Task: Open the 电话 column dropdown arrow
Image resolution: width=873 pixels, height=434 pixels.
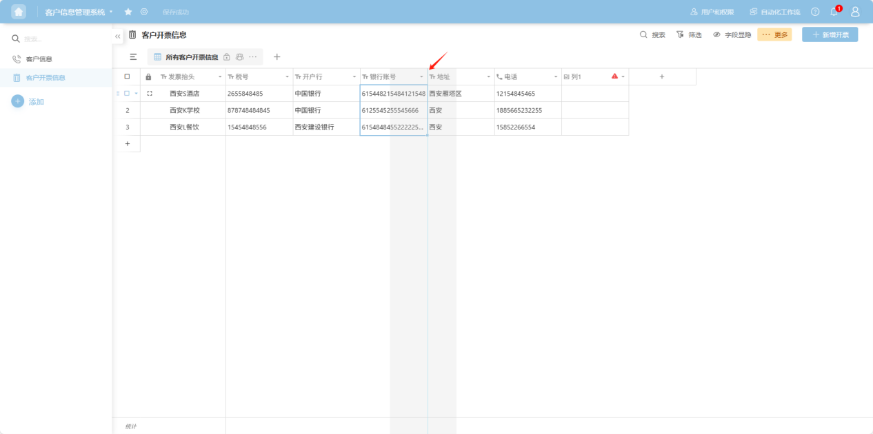Action: point(556,76)
